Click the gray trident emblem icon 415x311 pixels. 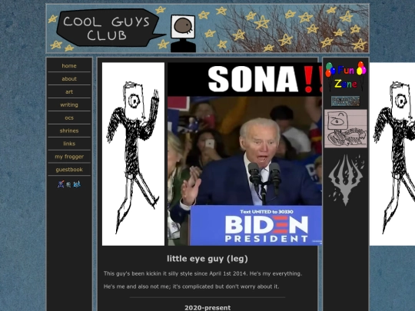346,180
